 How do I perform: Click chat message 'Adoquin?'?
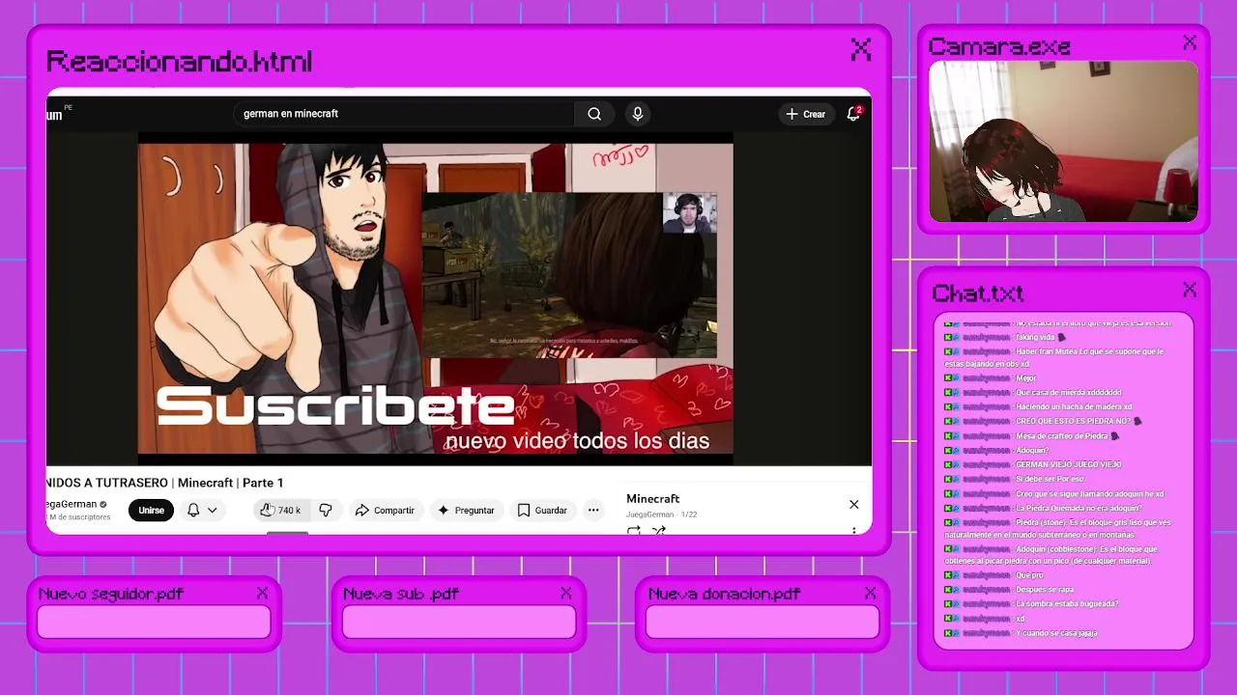(1032, 451)
